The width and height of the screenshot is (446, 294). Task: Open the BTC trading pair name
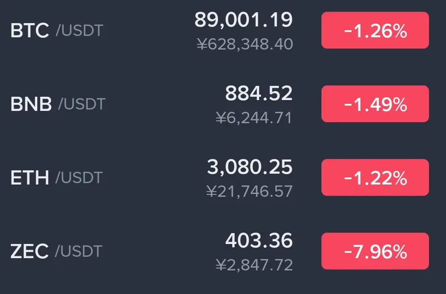[x=57, y=30]
